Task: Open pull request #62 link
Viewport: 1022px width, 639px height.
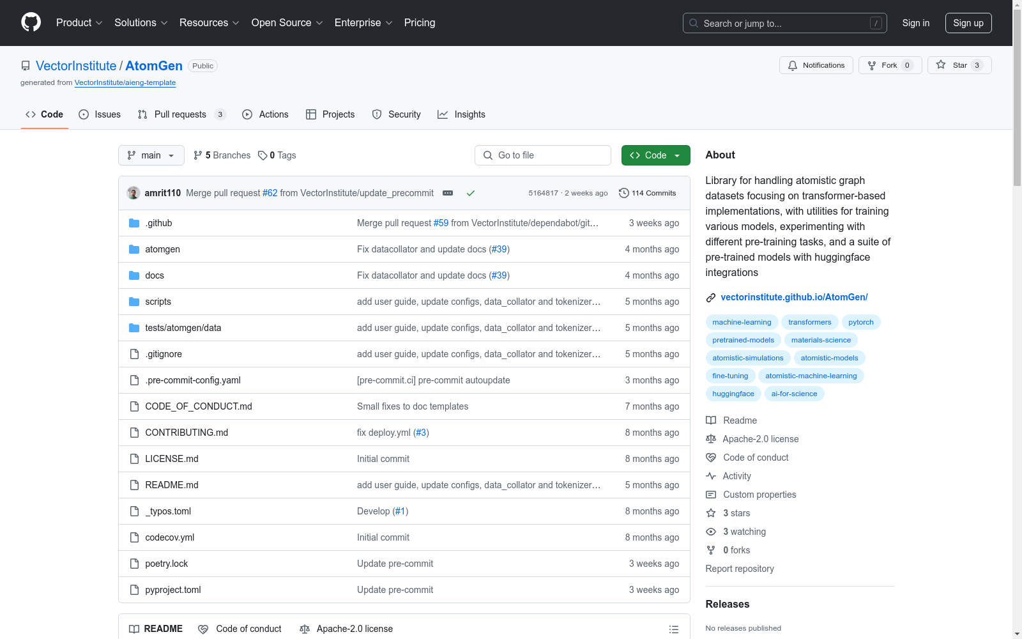Action: pos(270,193)
